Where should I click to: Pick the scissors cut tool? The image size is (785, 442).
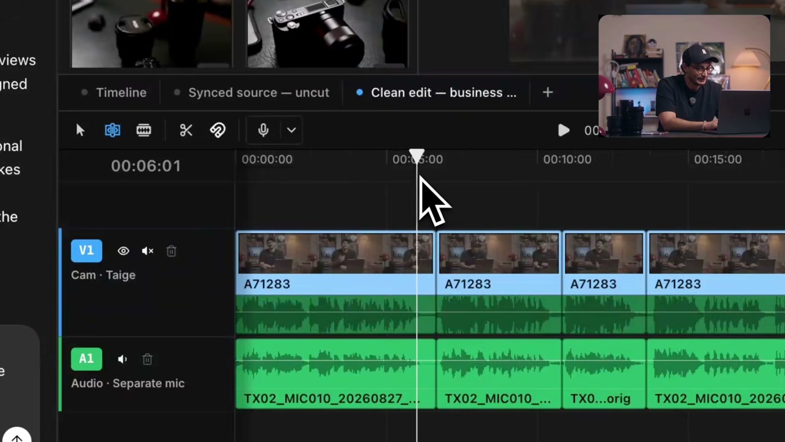click(x=186, y=130)
